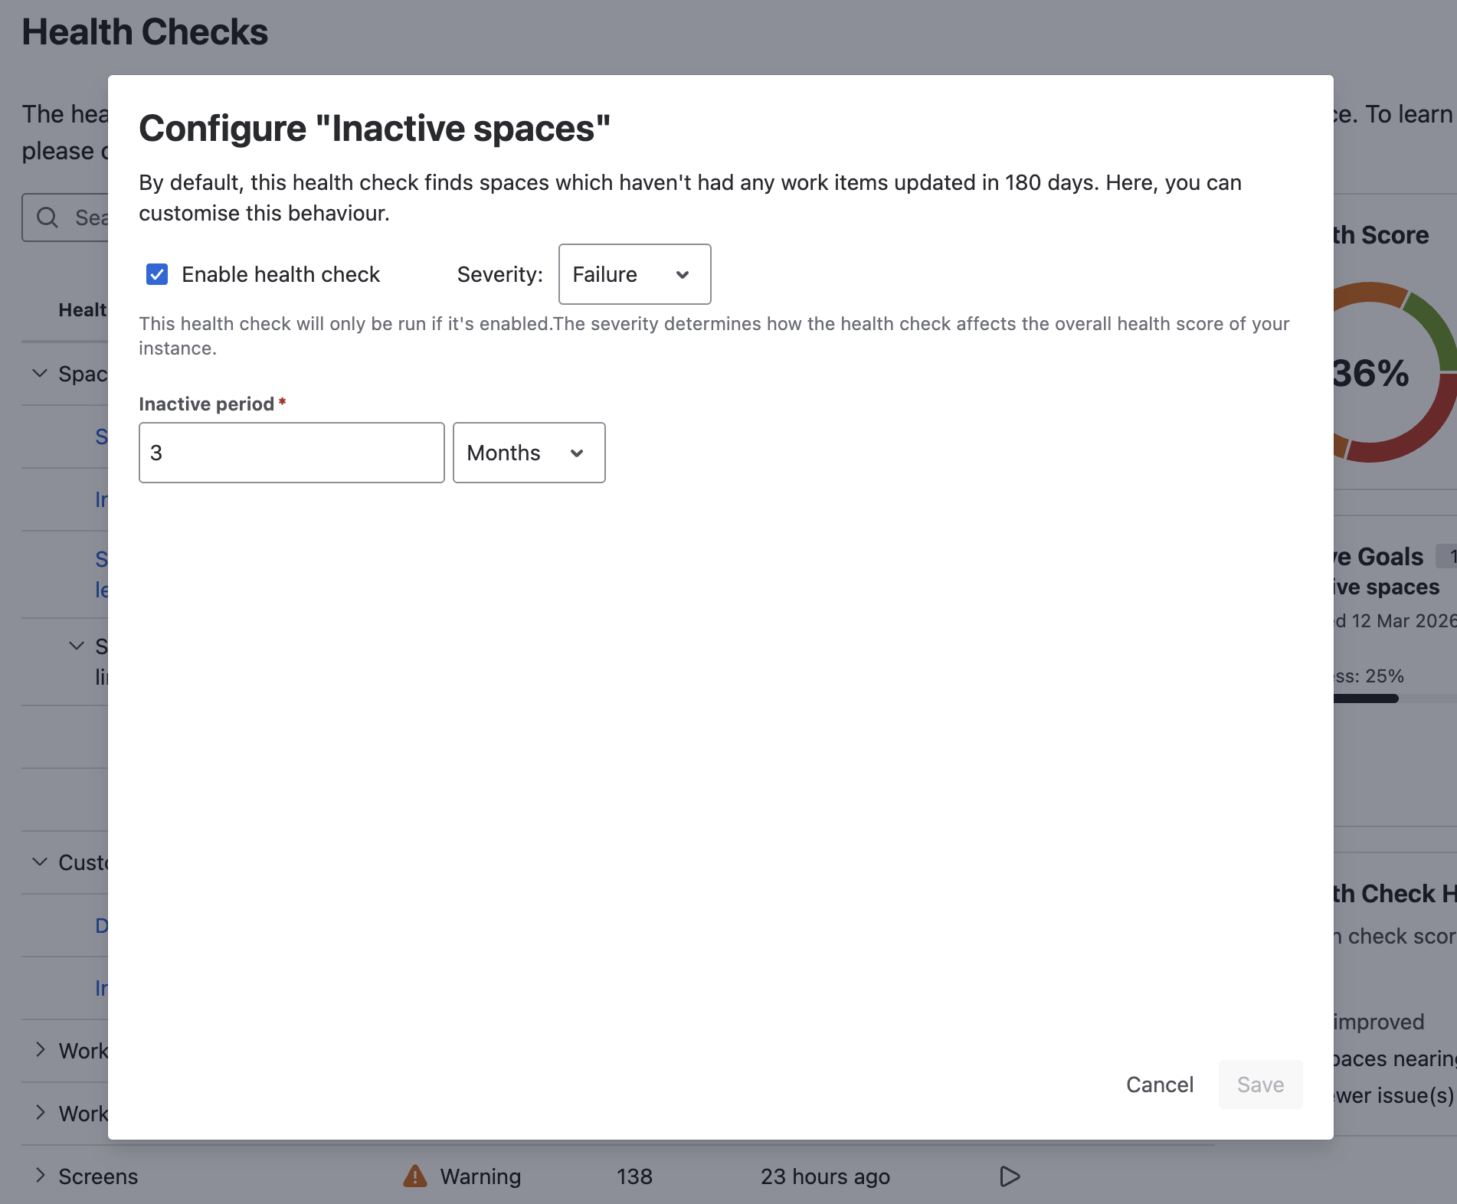Expand the Work row directly above Screens
Viewport: 1457px width, 1204px height.
41,1112
